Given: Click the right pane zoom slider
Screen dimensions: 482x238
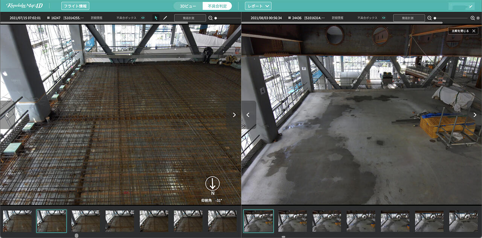Looking at the screenshot, I should click(452, 18).
